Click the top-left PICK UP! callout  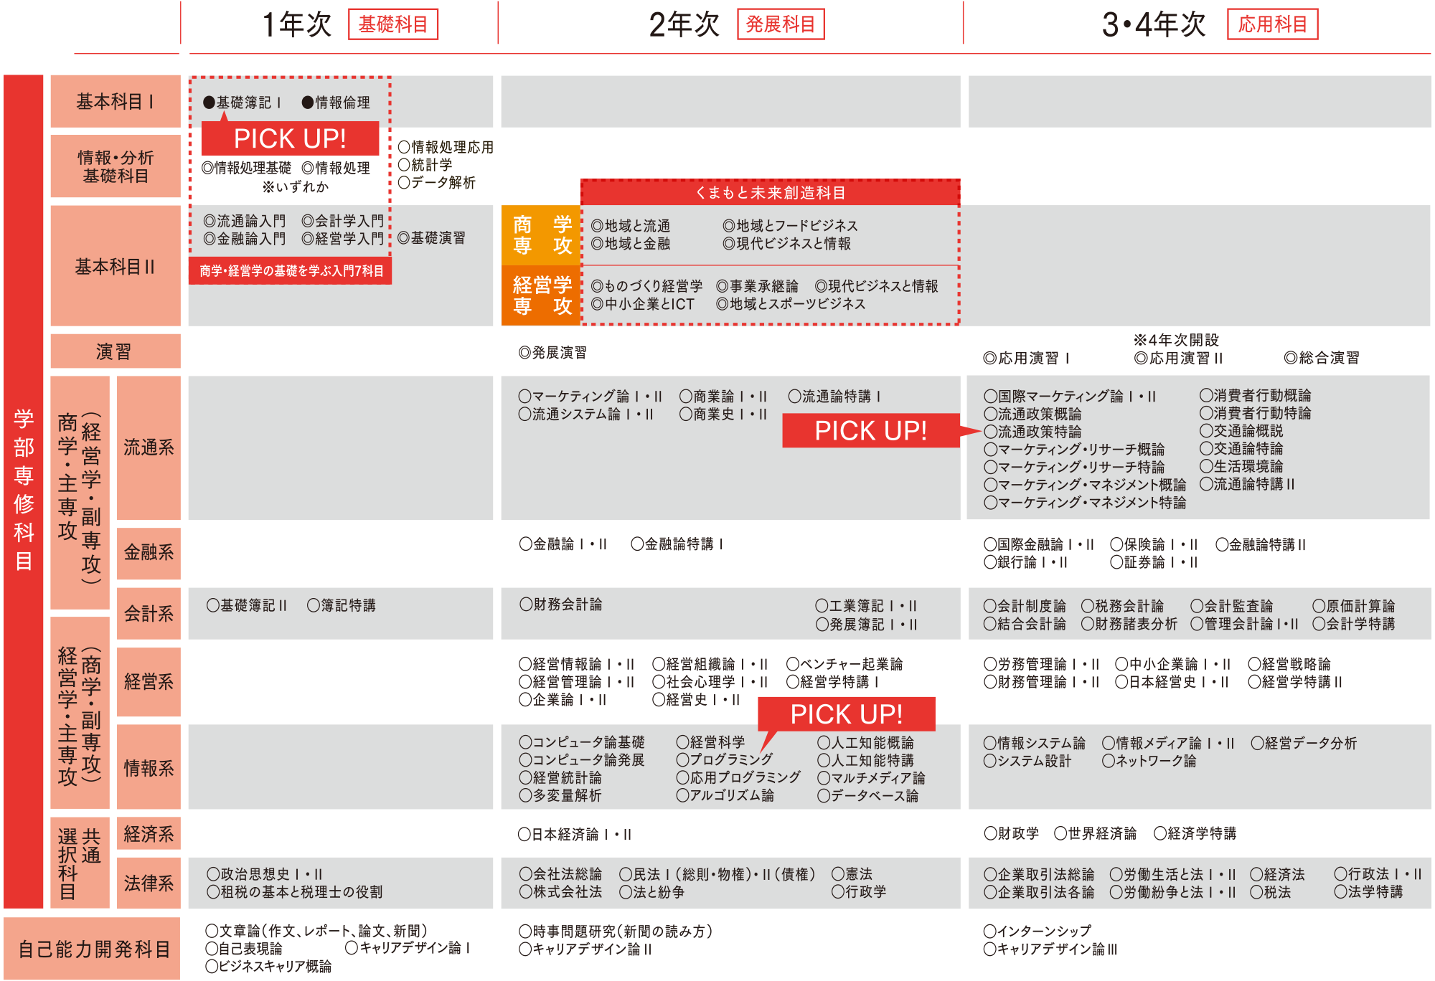coord(290,138)
